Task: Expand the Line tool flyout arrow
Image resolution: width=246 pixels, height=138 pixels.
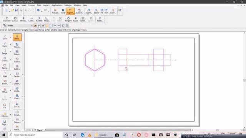Action: pyautogui.click(x=10, y=37)
